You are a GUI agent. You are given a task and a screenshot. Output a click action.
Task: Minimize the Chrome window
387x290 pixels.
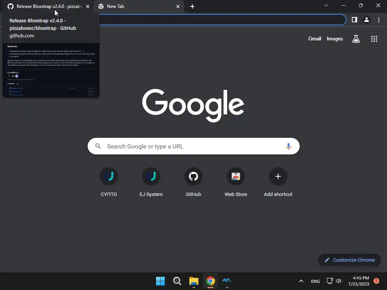coord(344,5)
